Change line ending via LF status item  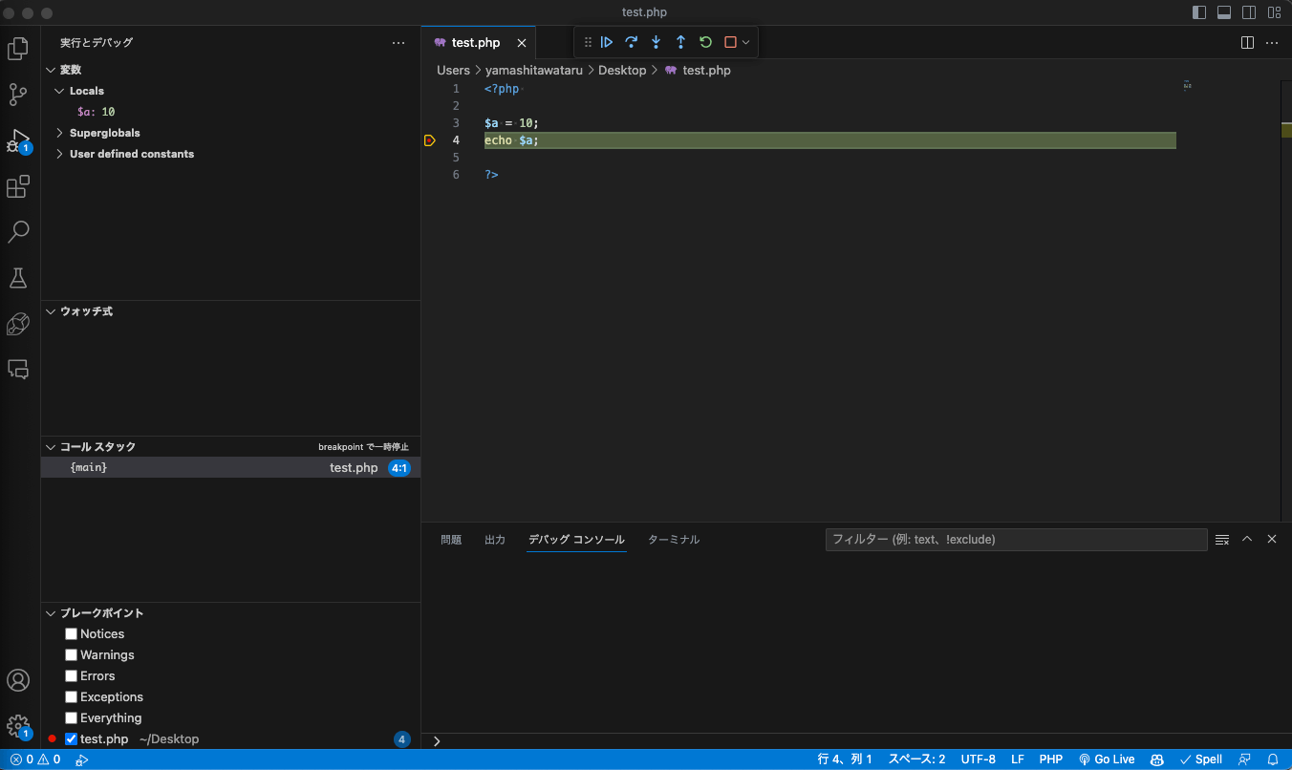pos(1018,759)
